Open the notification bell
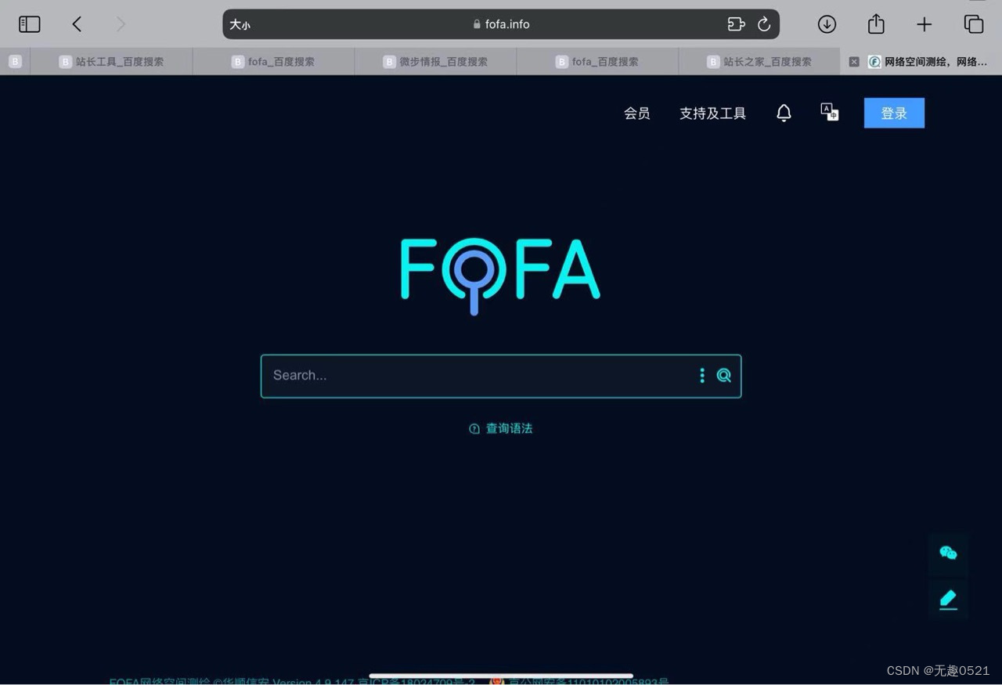The width and height of the screenshot is (1002, 685). 784,114
